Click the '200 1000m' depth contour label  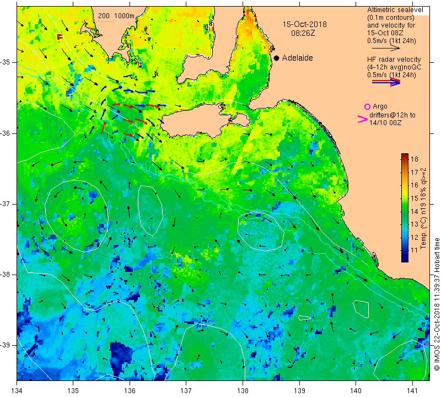(x=116, y=16)
